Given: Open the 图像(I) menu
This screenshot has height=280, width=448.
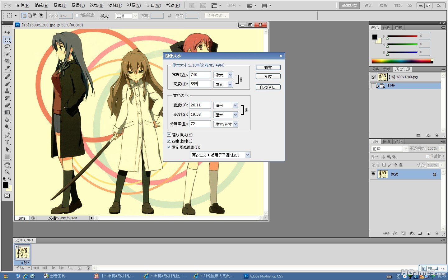Looking at the screenshot, I should tap(60, 5).
